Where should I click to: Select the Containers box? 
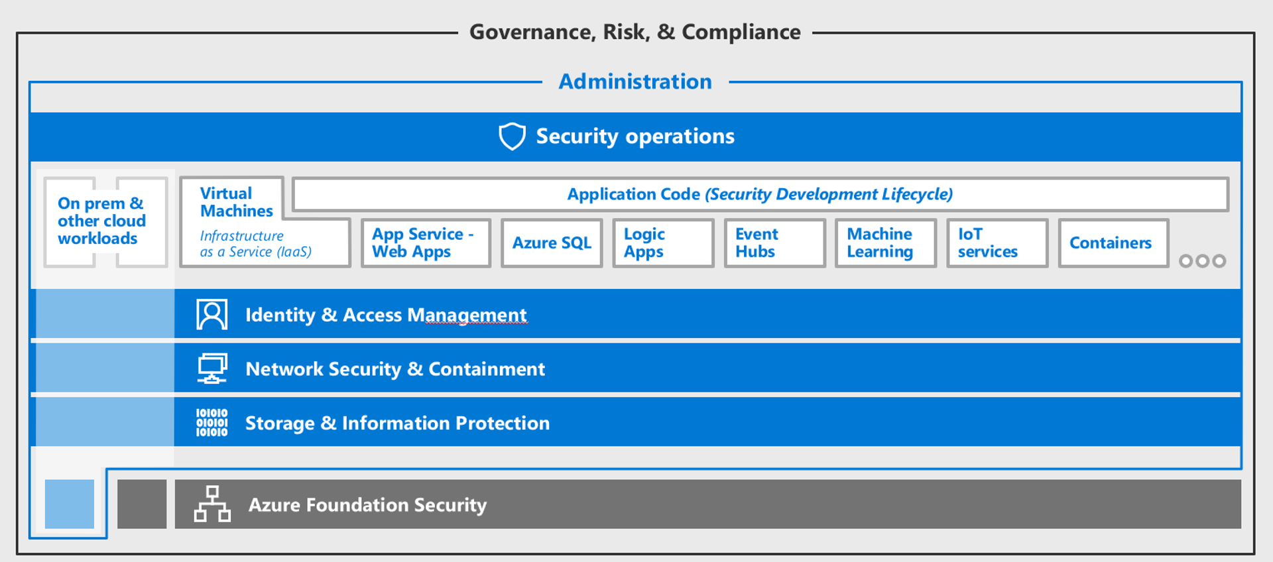coord(1113,243)
